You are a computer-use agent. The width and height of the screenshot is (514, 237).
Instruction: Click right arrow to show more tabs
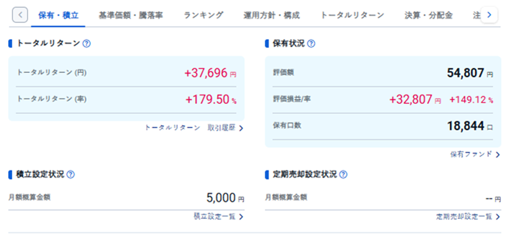pos(489,15)
